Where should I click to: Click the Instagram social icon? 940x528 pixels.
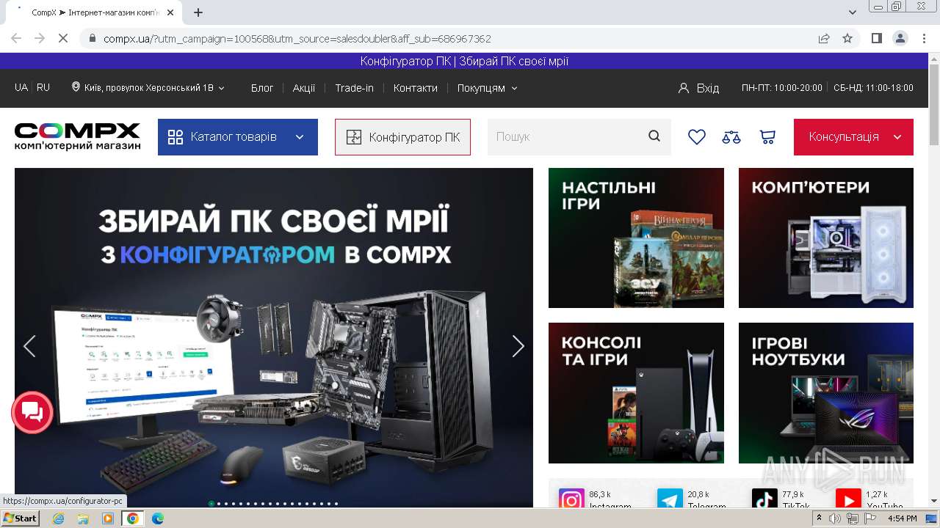(x=571, y=499)
